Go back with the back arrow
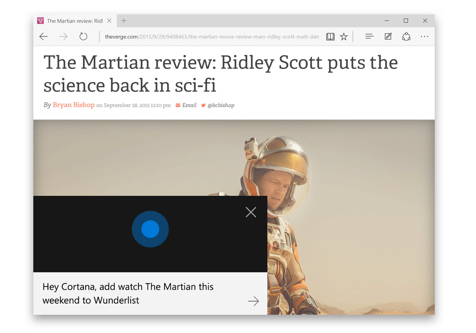 [44, 37]
